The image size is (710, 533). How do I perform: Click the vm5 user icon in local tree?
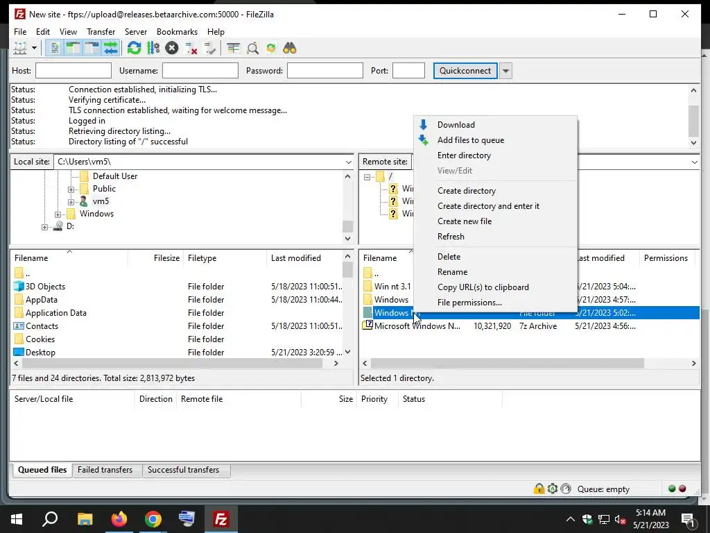pos(84,201)
